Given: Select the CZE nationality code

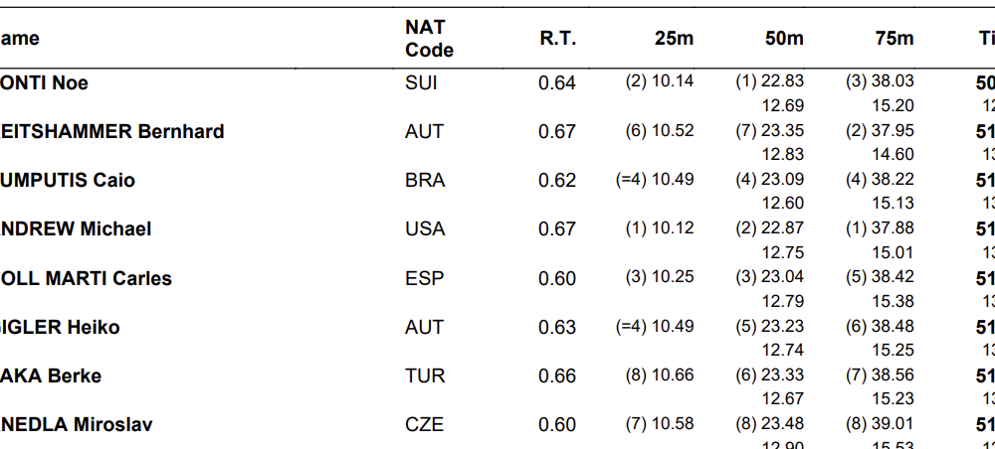Looking at the screenshot, I should pos(425,424).
